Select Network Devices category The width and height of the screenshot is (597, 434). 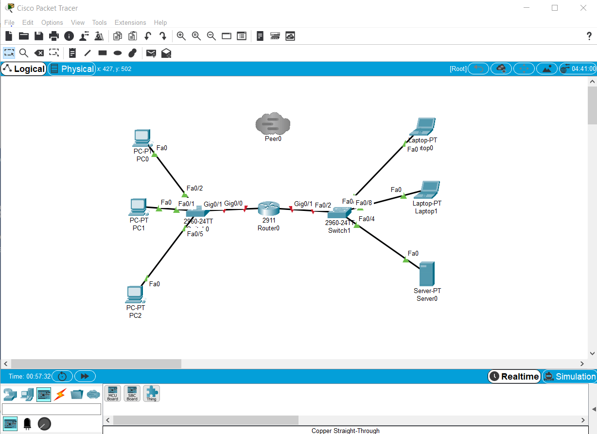pos(10,394)
